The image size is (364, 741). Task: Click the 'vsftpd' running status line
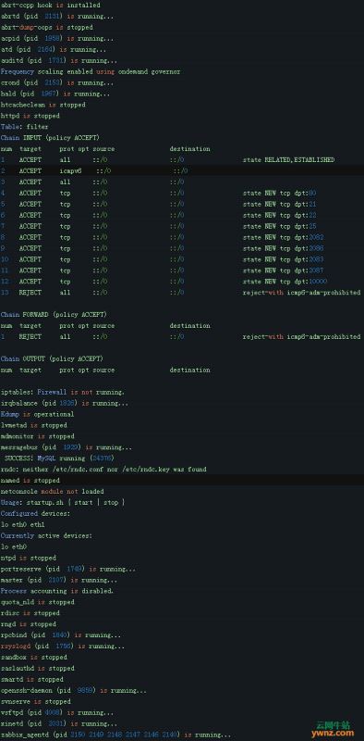(57, 712)
